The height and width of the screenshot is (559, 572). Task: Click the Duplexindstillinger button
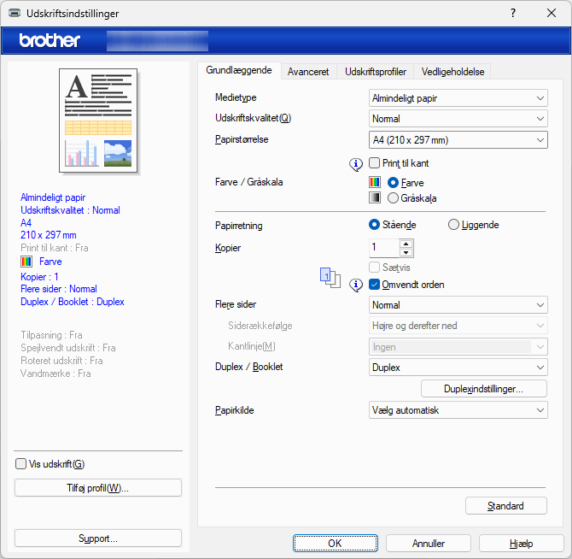pos(483,389)
